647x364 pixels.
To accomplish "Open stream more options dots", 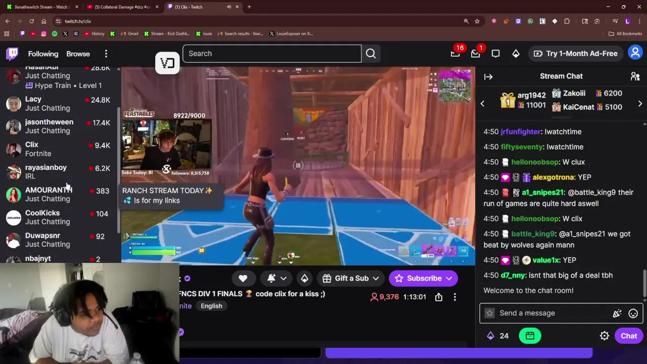I will 455,297.
